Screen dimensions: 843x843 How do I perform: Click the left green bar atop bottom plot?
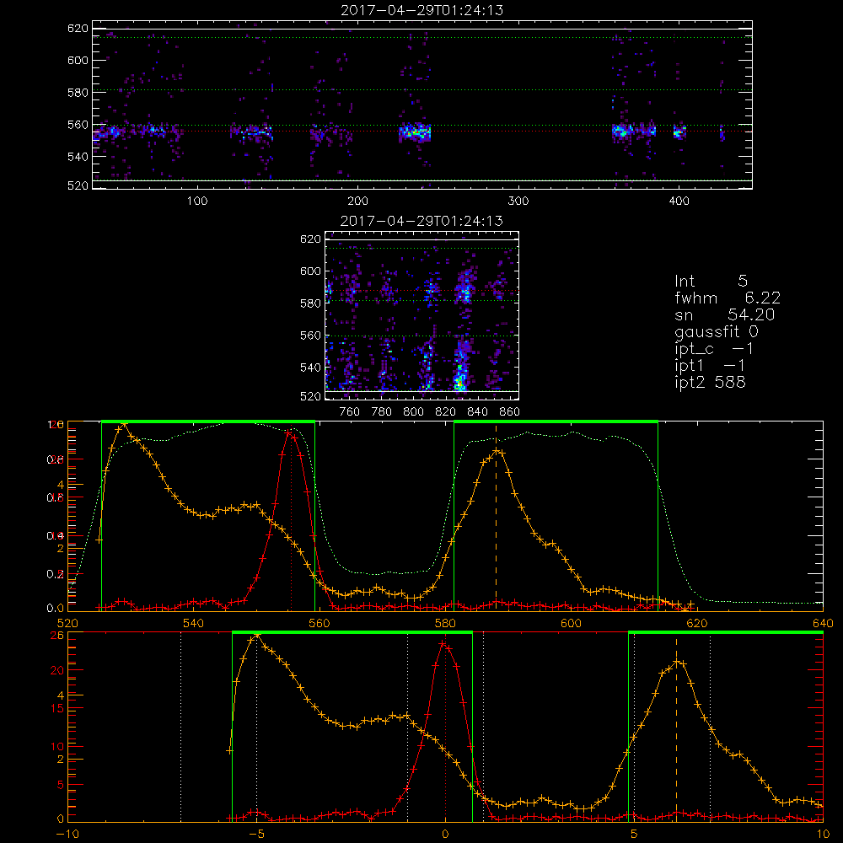pos(352,632)
